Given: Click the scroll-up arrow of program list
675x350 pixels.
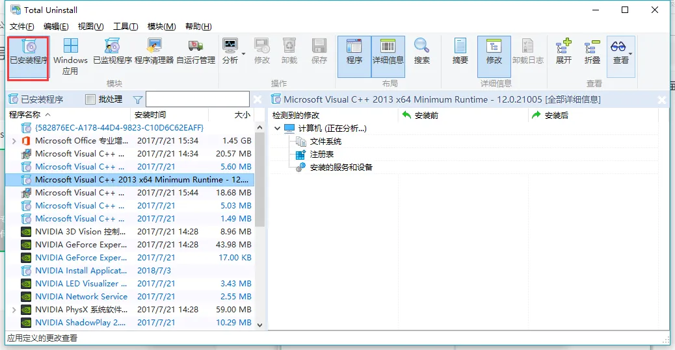Looking at the screenshot, I should (259, 127).
